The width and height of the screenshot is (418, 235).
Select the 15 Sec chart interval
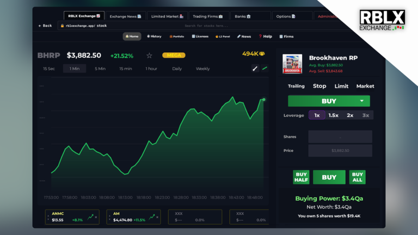49,69
